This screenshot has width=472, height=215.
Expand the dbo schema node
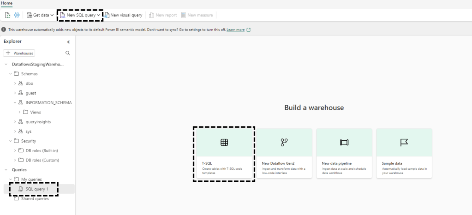15,84
